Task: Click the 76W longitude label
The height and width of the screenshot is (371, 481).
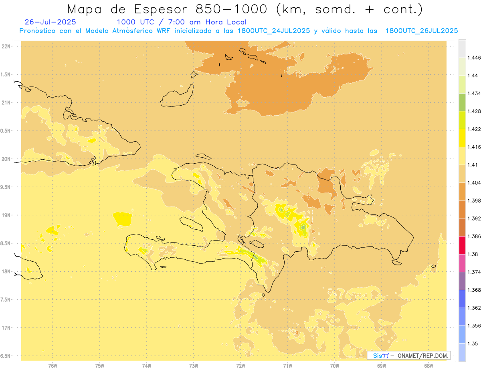Action: pyautogui.click(x=53, y=366)
